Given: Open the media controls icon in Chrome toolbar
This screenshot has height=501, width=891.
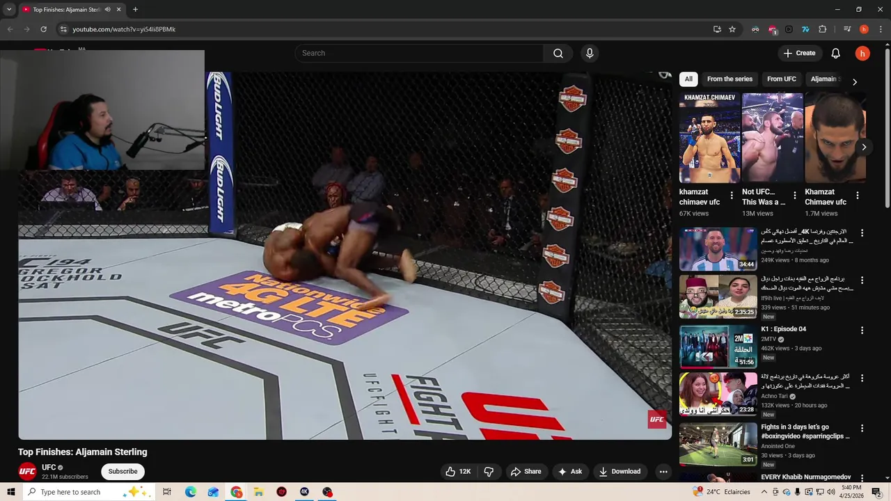Looking at the screenshot, I should tap(847, 29).
